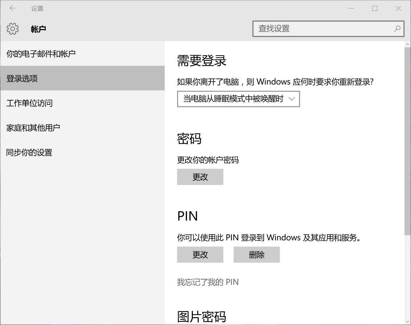Open the sleep-wake sign-in requirement dropdown
The height and width of the screenshot is (325, 411).
pos(238,99)
